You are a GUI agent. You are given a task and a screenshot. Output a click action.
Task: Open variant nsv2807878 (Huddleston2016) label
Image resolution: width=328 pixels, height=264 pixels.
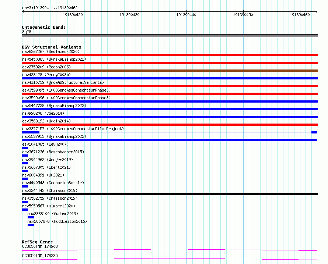pos(57,221)
